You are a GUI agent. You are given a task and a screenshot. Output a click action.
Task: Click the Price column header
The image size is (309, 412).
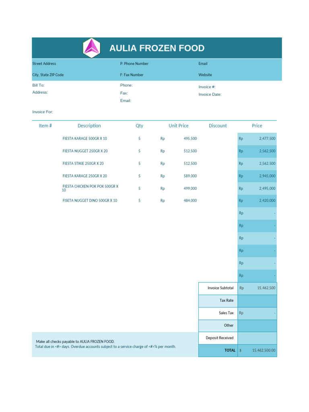(x=257, y=126)
